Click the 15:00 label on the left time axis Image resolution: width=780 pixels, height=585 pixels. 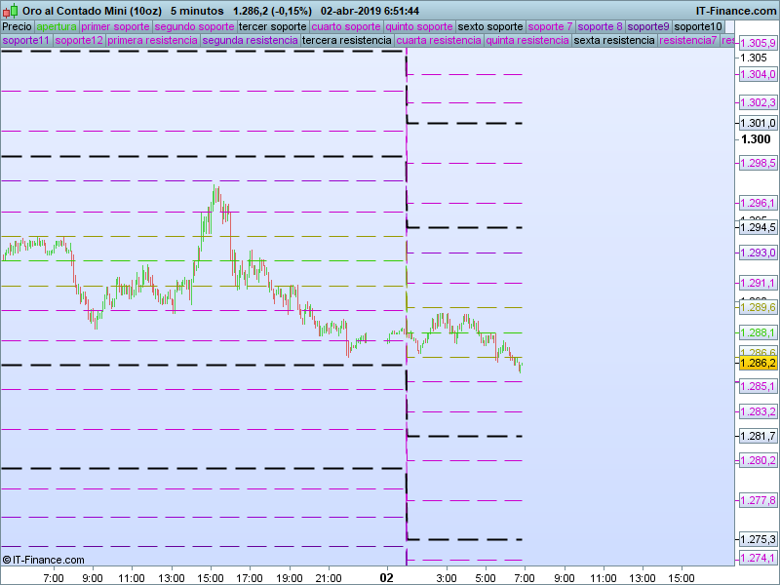tap(211, 577)
